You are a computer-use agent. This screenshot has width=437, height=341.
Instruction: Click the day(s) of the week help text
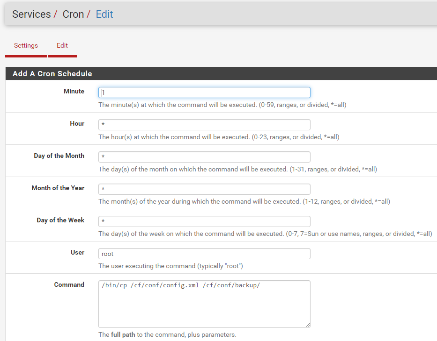(x=265, y=234)
